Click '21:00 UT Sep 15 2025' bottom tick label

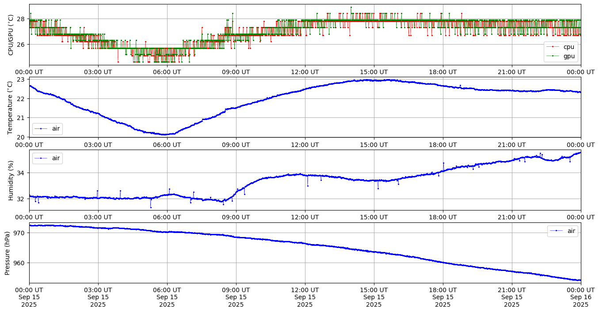pos(512,297)
